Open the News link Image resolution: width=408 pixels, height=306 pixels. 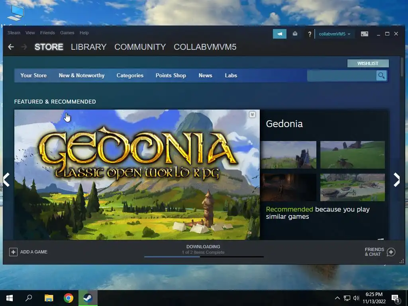coord(205,75)
